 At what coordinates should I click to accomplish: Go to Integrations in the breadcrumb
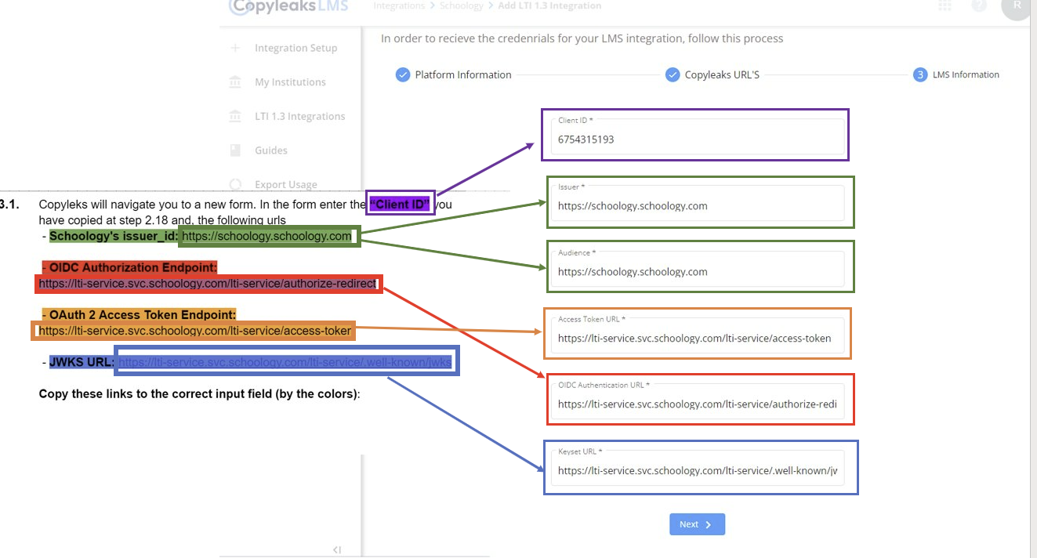399,5
